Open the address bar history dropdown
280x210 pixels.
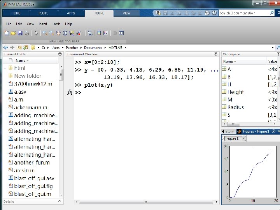point(273,48)
